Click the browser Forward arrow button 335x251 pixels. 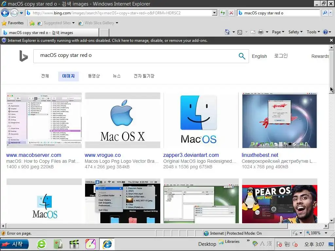[x=14, y=13]
